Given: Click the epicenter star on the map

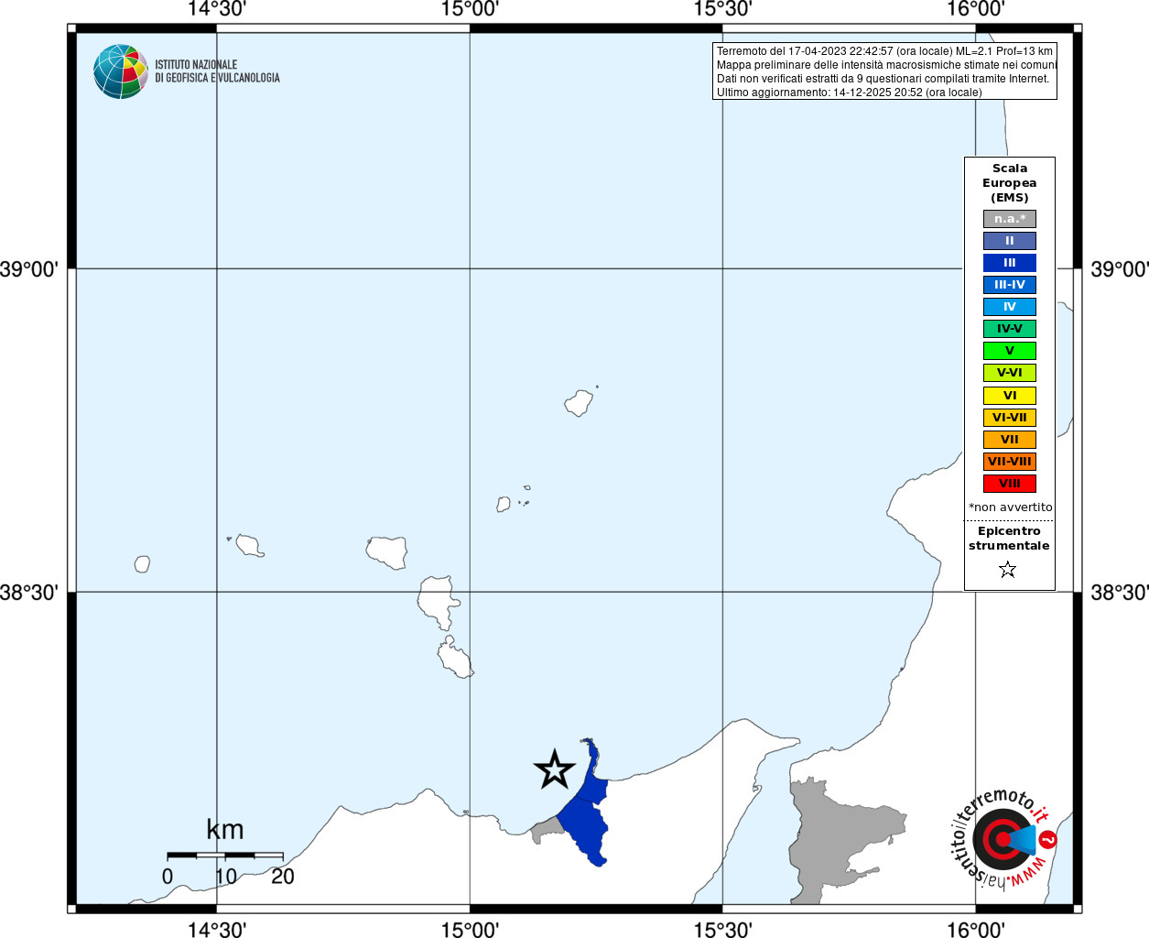Looking at the screenshot, I should pyautogui.click(x=554, y=769).
